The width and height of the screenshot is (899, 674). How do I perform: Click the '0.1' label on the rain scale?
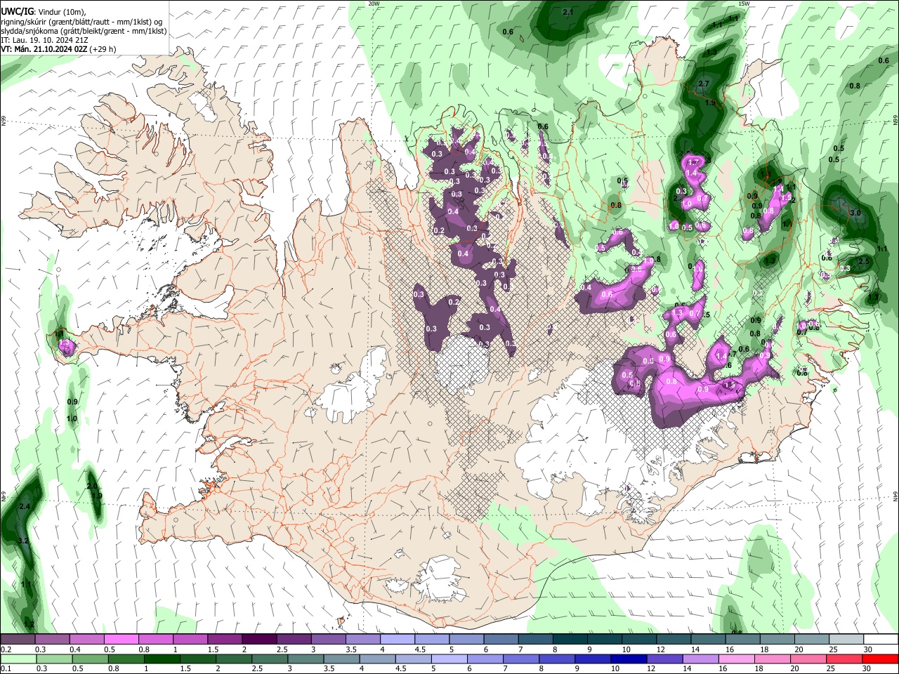click(x=5, y=668)
